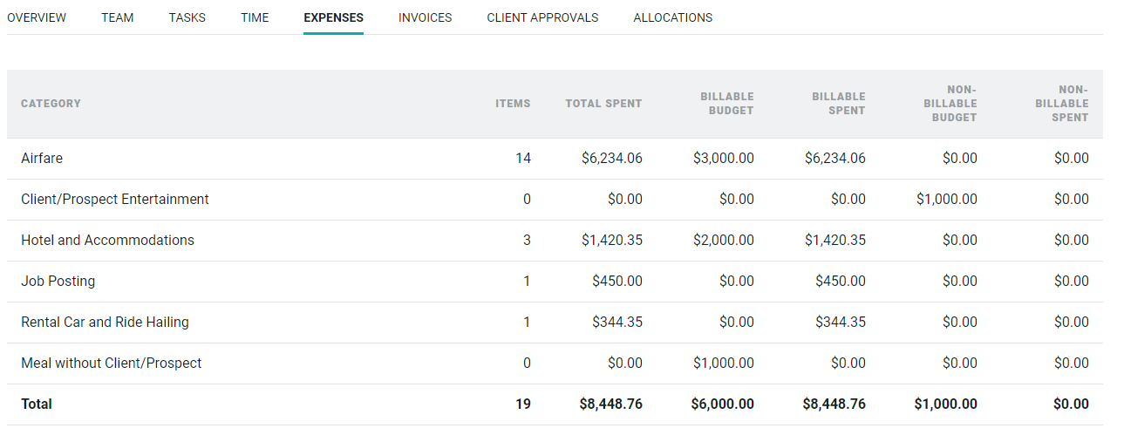Screen dimensions: 1124x435
Task: Click Airfare total spent $6,234.06
Action: 612,159
